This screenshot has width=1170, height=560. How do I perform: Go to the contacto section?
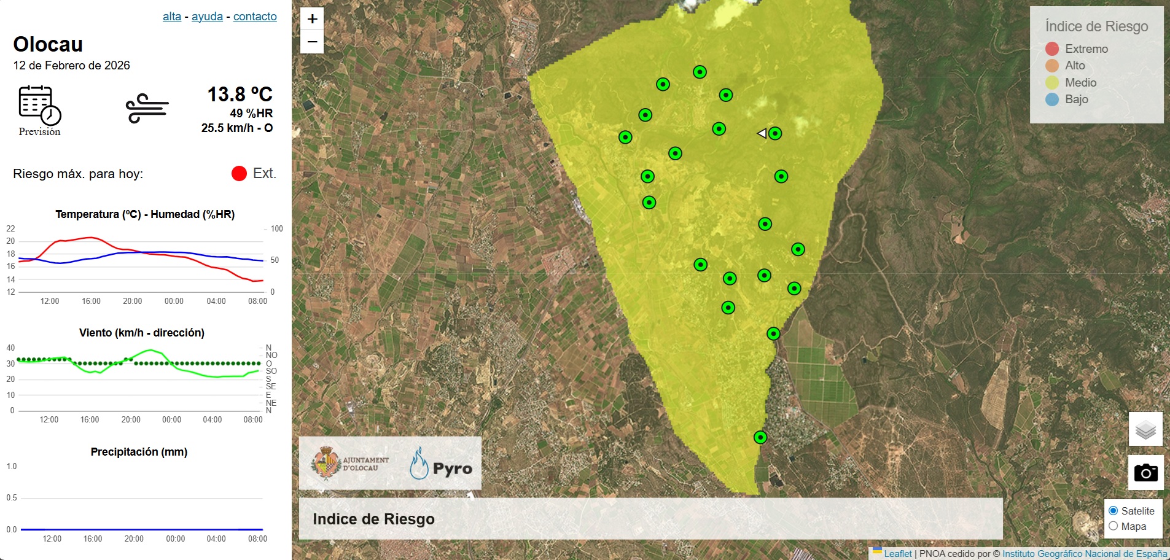click(x=254, y=16)
